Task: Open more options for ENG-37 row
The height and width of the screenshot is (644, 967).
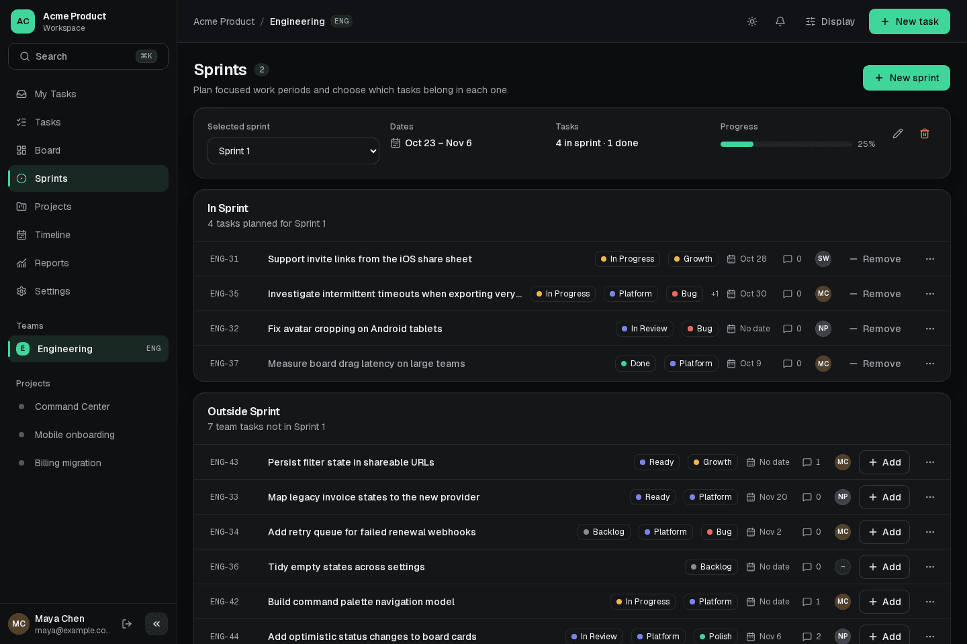Action: click(x=930, y=364)
